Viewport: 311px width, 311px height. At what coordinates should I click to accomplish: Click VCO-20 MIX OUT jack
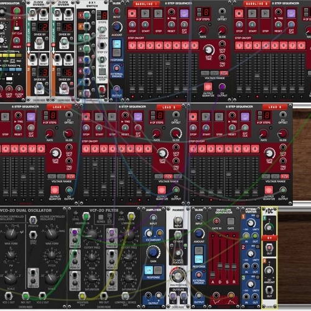(26, 296)
